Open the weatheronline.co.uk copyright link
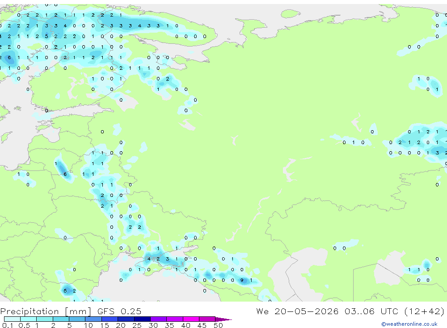This screenshot has width=447, height=328. click(x=409, y=324)
